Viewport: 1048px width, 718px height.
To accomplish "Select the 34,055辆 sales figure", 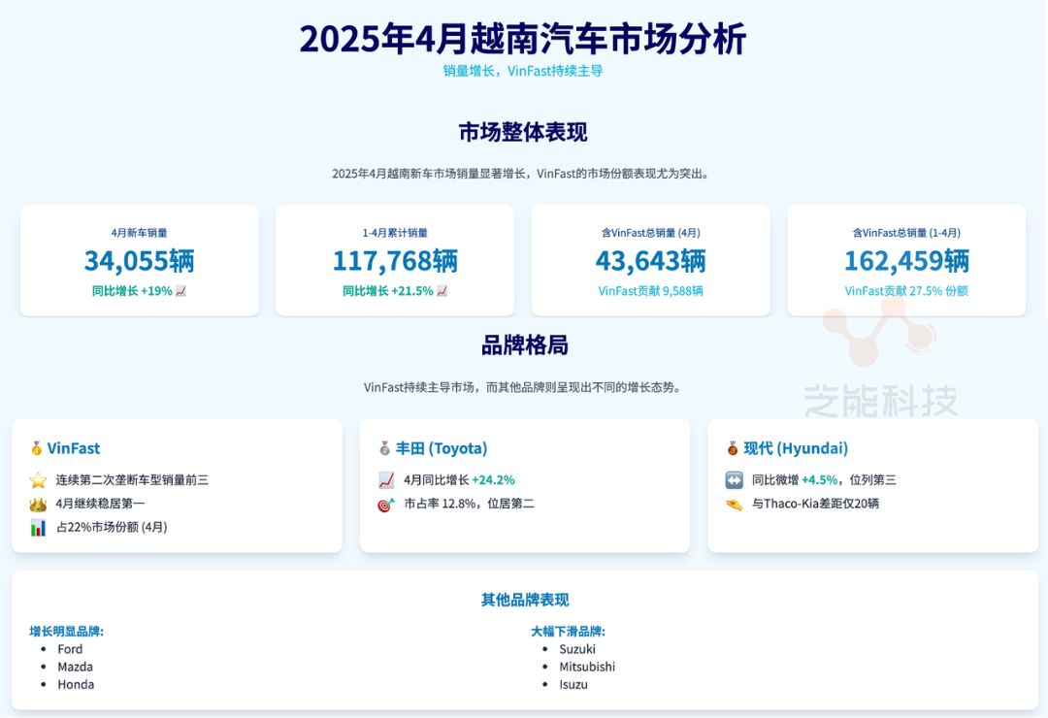I will (139, 261).
